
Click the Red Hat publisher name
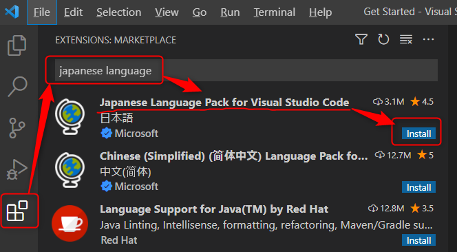click(119, 240)
